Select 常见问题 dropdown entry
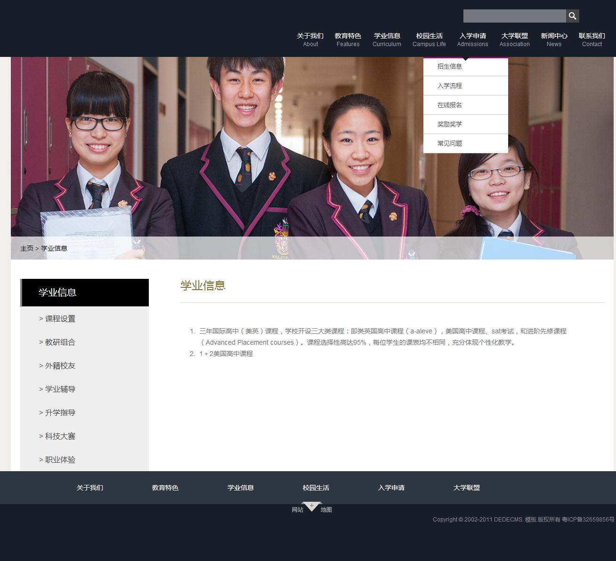Screen dimensions: 616x561 [x=450, y=143]
